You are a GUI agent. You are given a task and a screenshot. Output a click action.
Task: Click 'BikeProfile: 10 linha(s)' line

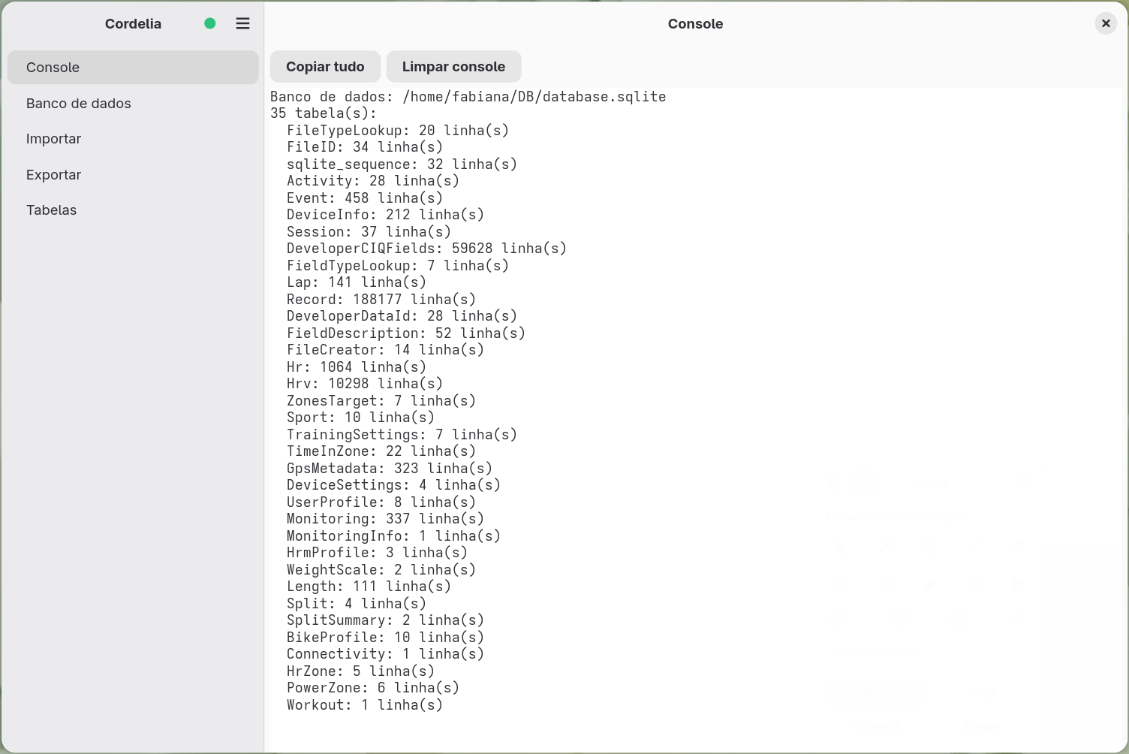point(385,638)
